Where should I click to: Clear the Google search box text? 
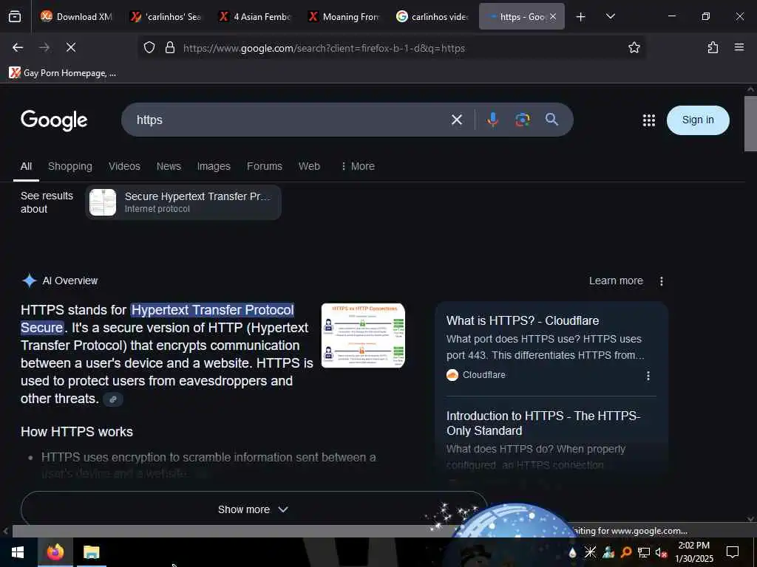pos(456,120)
